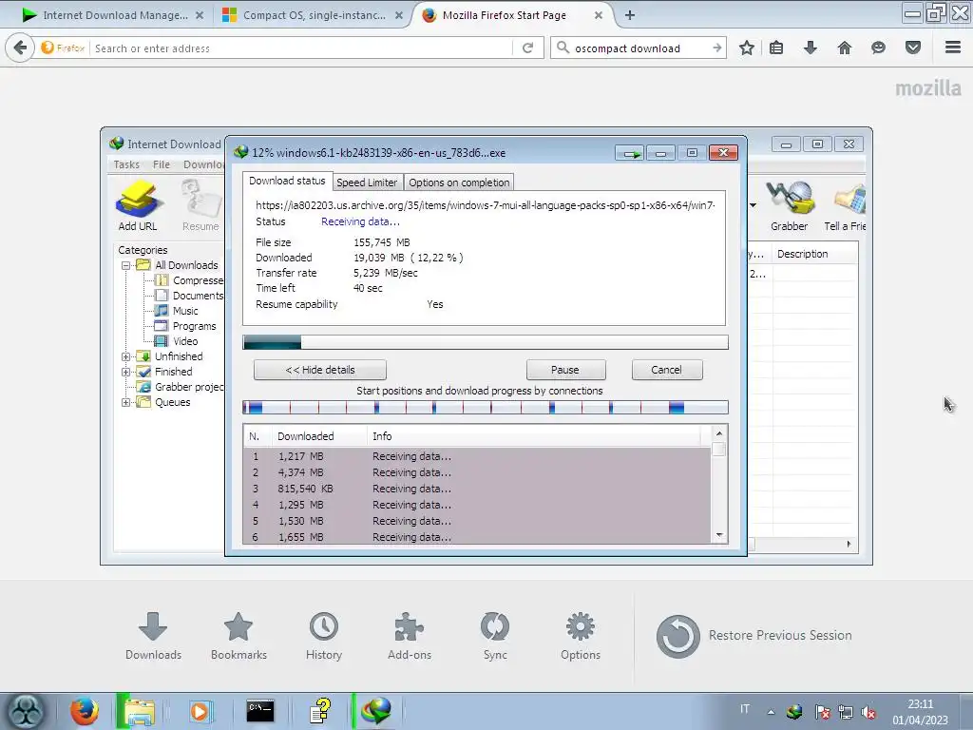Select Compressed category in IDM tree
973x730 pixels.
click(x=189, y=280)
